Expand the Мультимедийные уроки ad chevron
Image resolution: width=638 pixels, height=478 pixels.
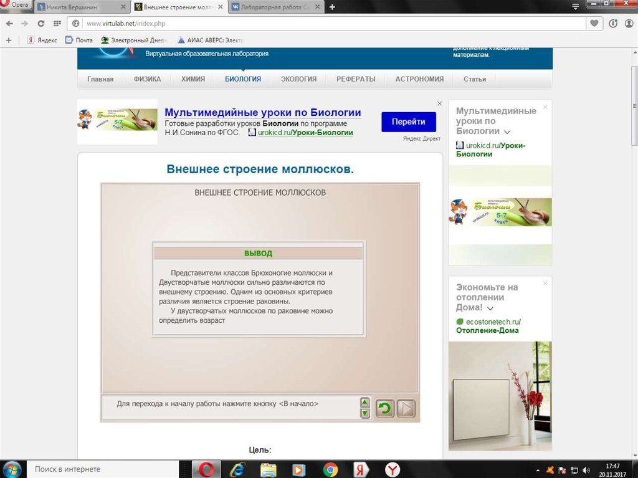[x=507, y=132]
